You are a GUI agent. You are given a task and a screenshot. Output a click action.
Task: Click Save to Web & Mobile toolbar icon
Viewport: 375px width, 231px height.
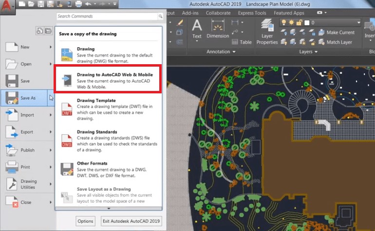click(69, 4)
